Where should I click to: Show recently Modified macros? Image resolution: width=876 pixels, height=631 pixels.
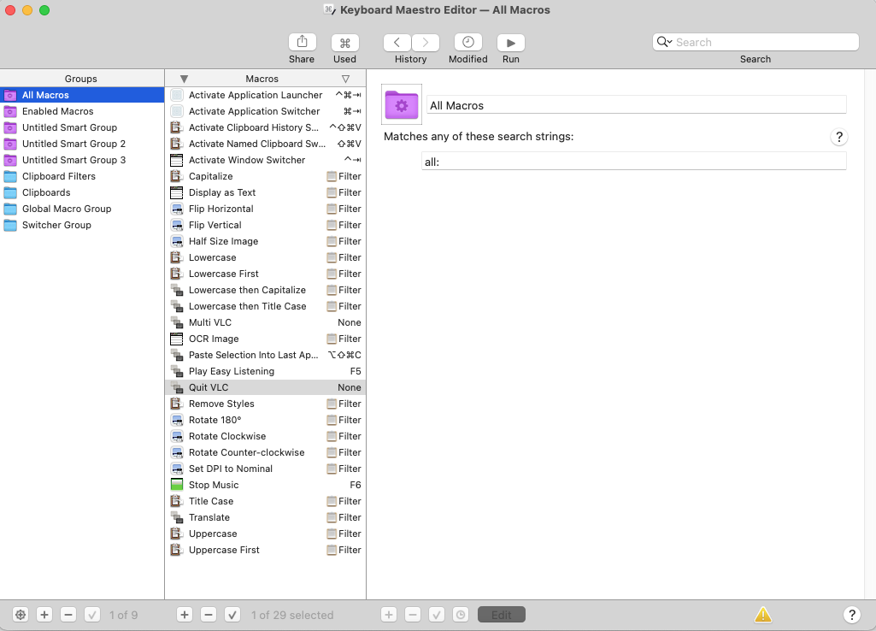point(468,43)
